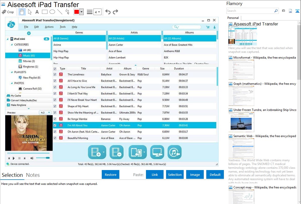Select the Crop tool
The image size is (301, 204).
(8, 12)
